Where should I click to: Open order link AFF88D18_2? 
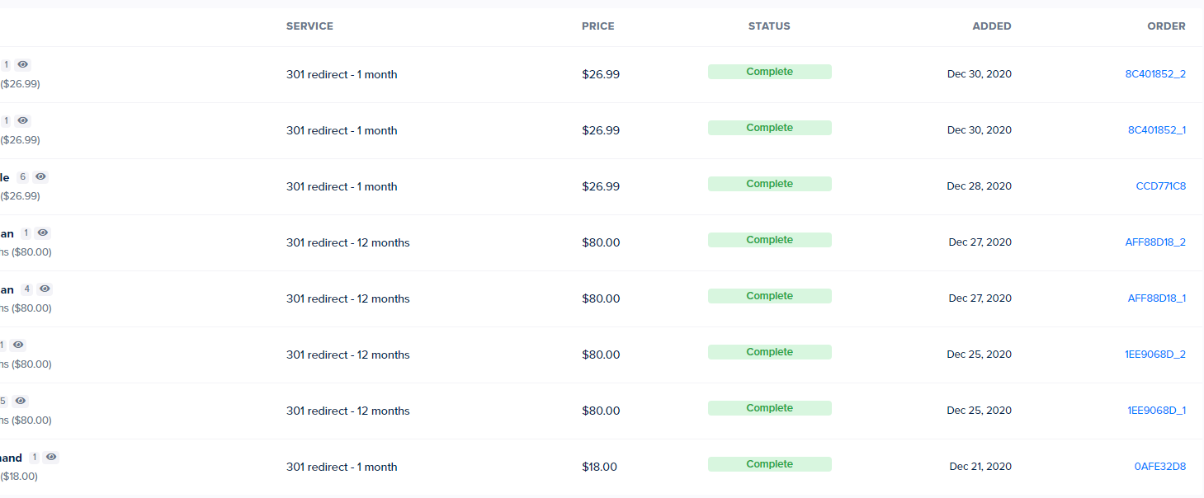pos(1155,242)
